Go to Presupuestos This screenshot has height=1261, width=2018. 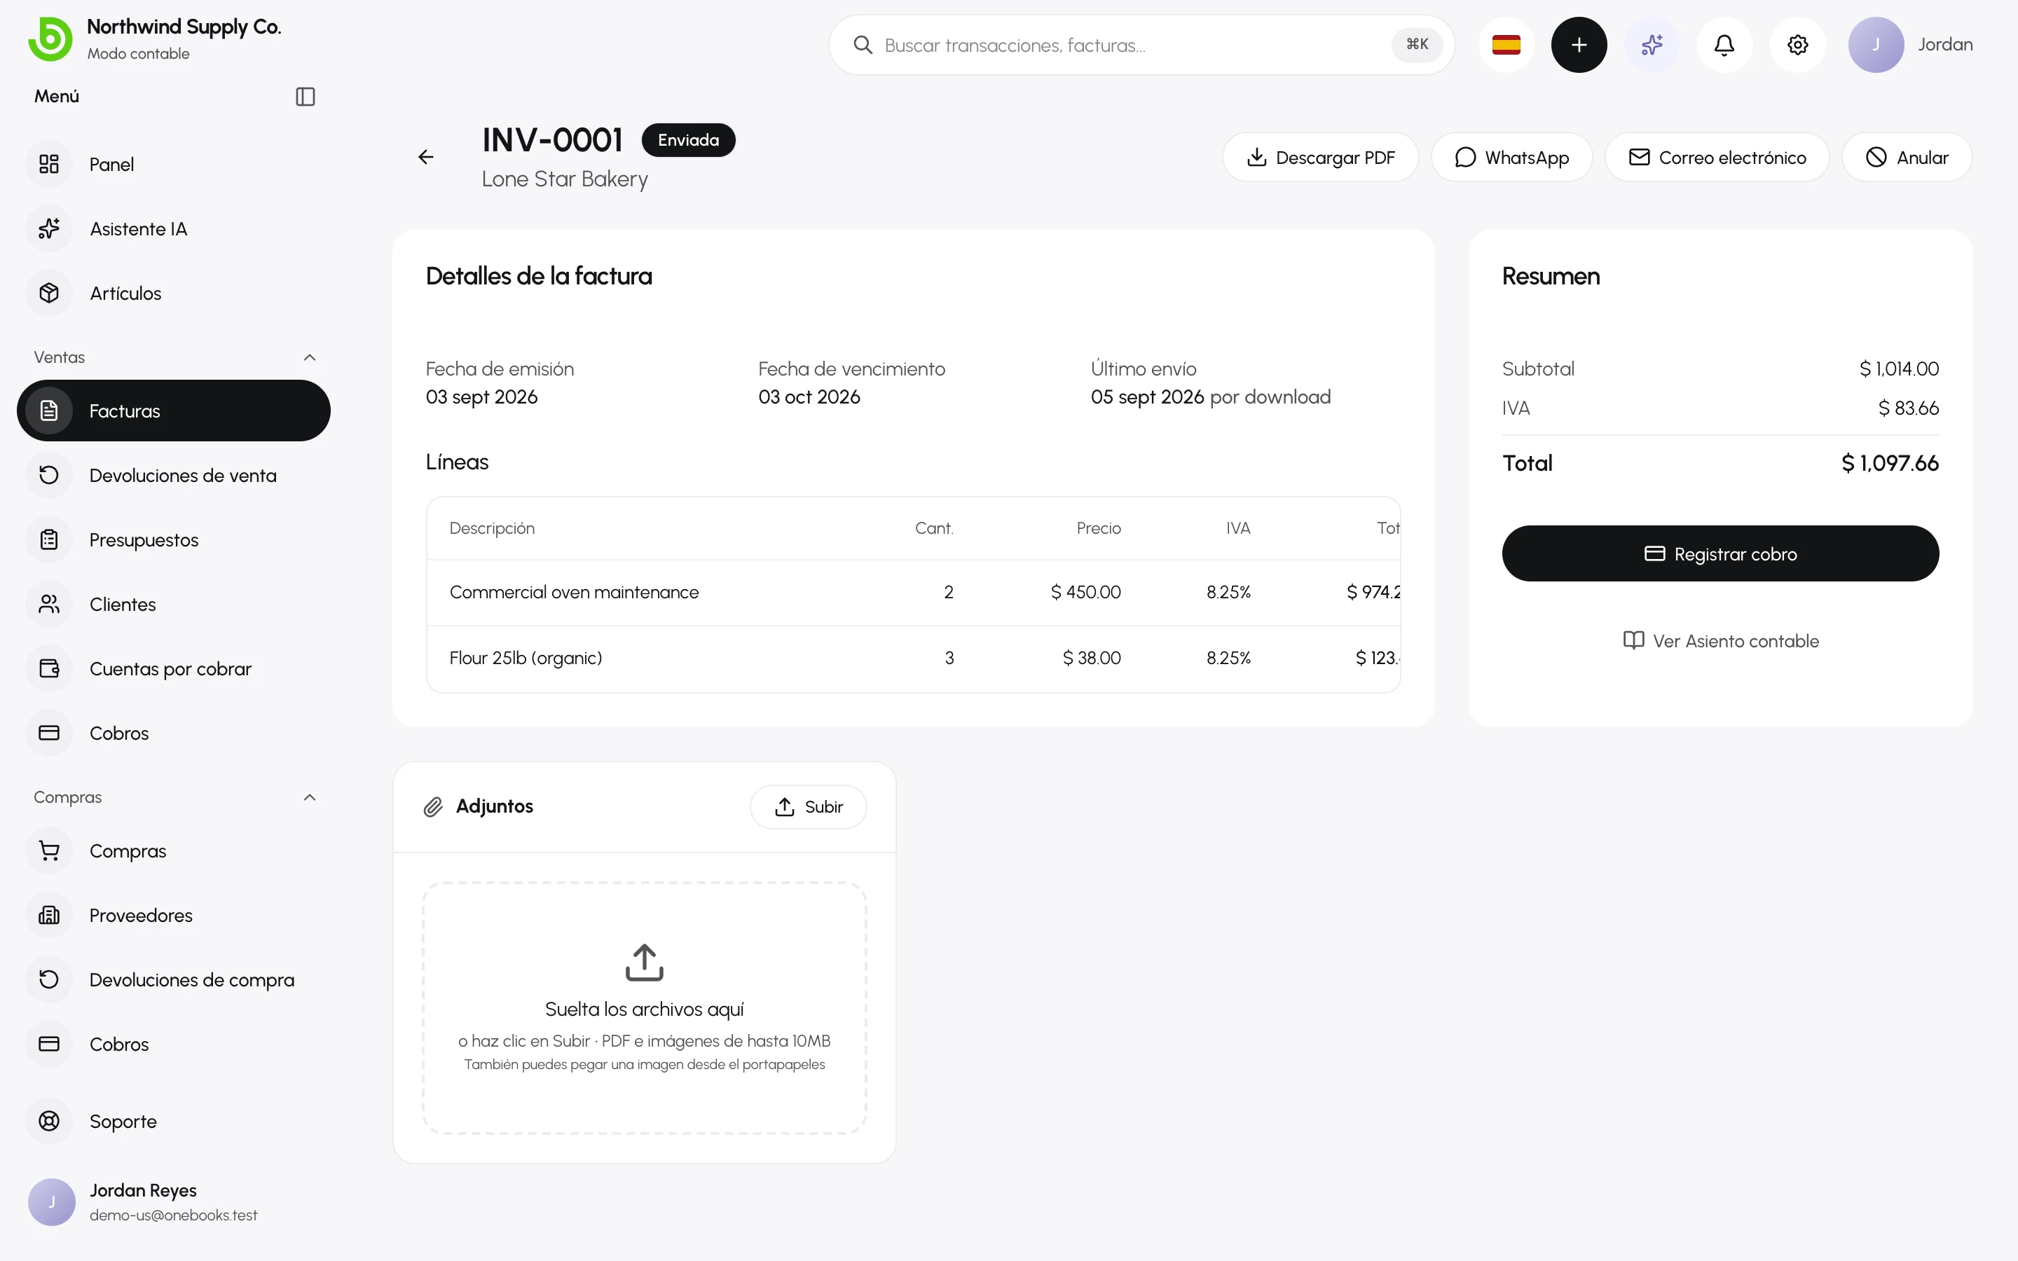pos(174,539)
